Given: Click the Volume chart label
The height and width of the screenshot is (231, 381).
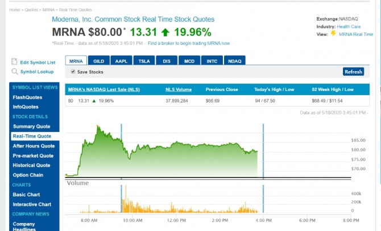Looking at the screenshot, I should point(78,183).
